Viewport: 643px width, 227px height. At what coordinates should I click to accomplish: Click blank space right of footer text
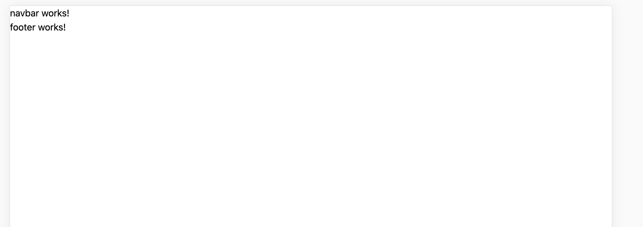pyautogui.click(x=338, y=27)
